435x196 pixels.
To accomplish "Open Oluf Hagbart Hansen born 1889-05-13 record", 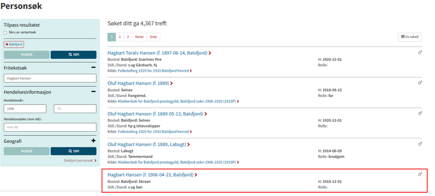I will pyautogui.click(x=155, y=114).
